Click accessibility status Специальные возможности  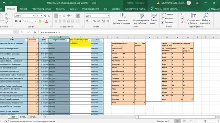30,121
